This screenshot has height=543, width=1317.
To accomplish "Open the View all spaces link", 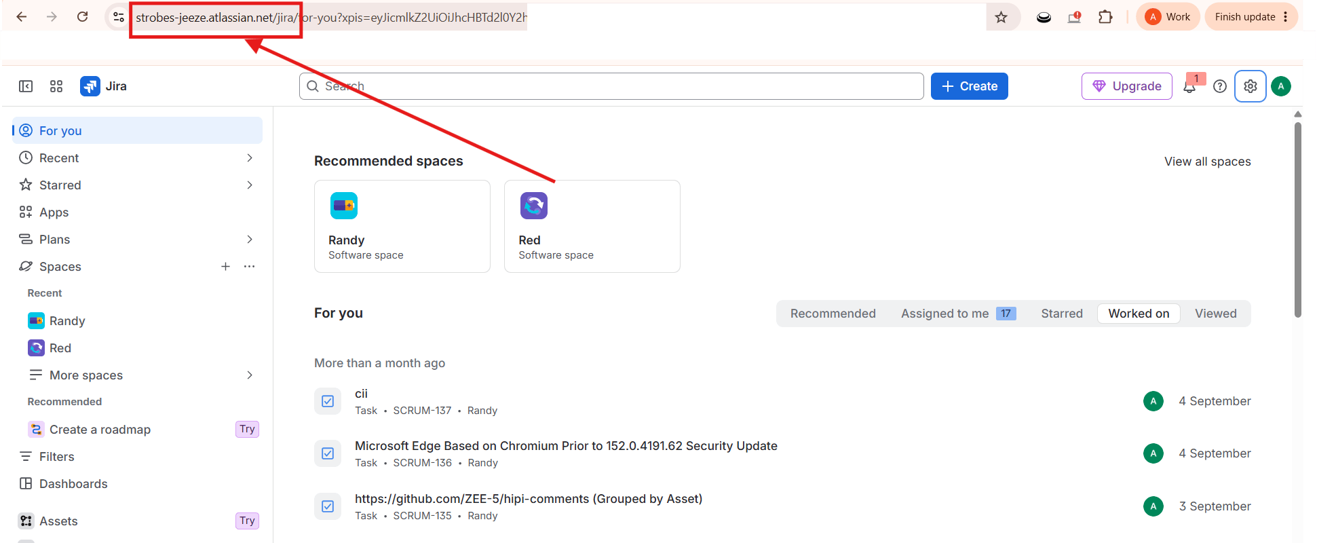I will (x=1208, y=162).
